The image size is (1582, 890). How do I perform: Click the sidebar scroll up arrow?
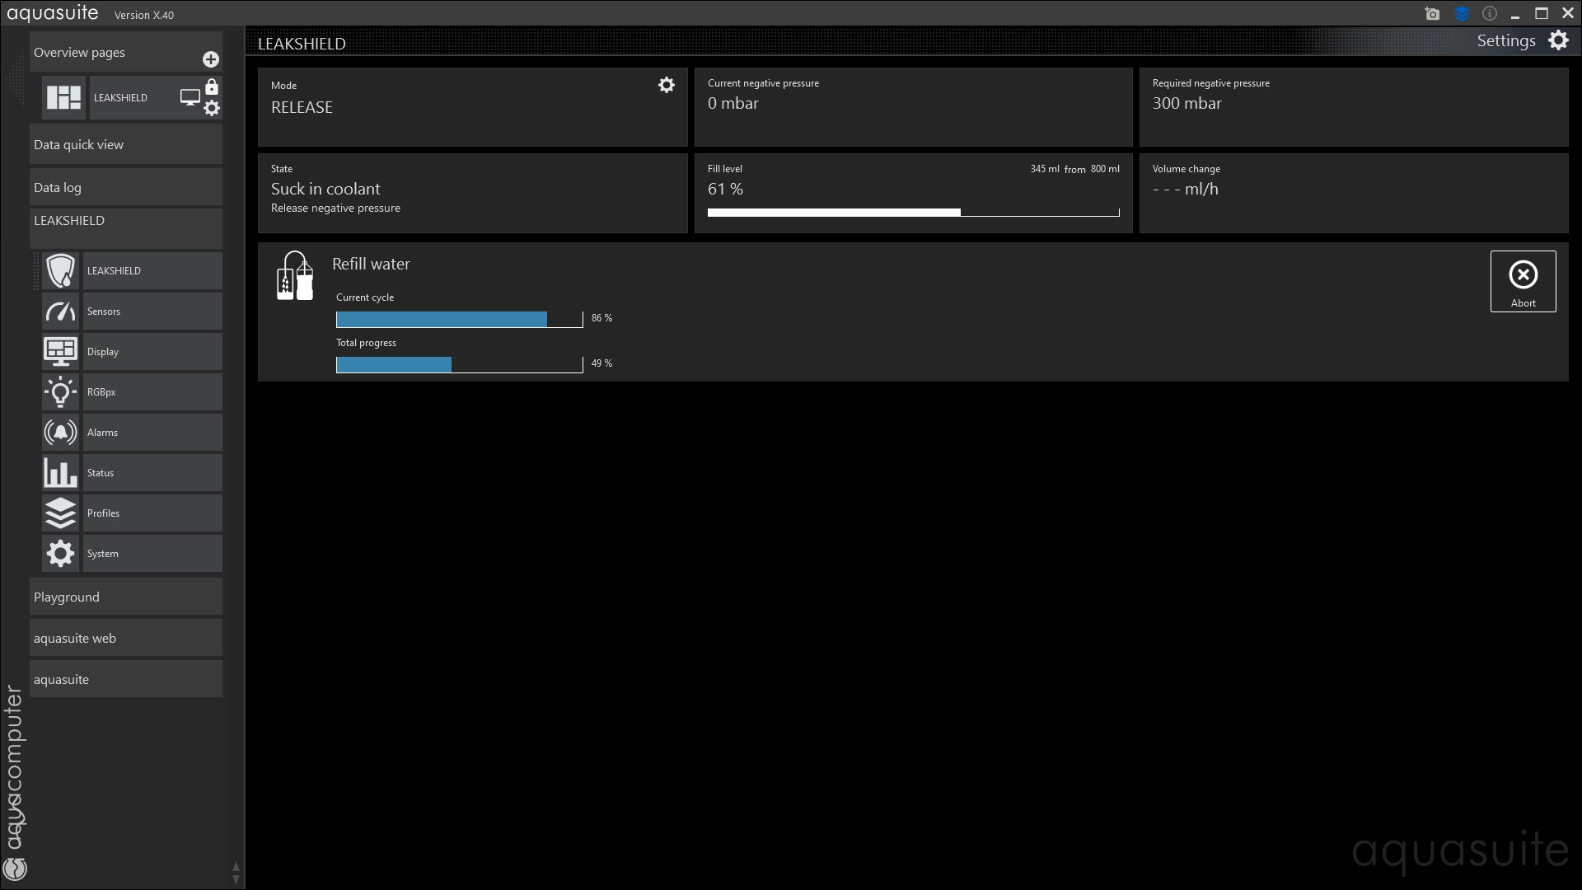[x=236, y=868]
